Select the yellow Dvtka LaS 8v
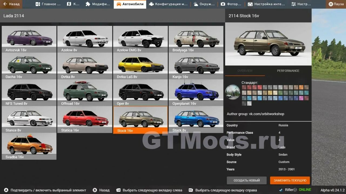346x194 pixels. [x=140, y=66]
